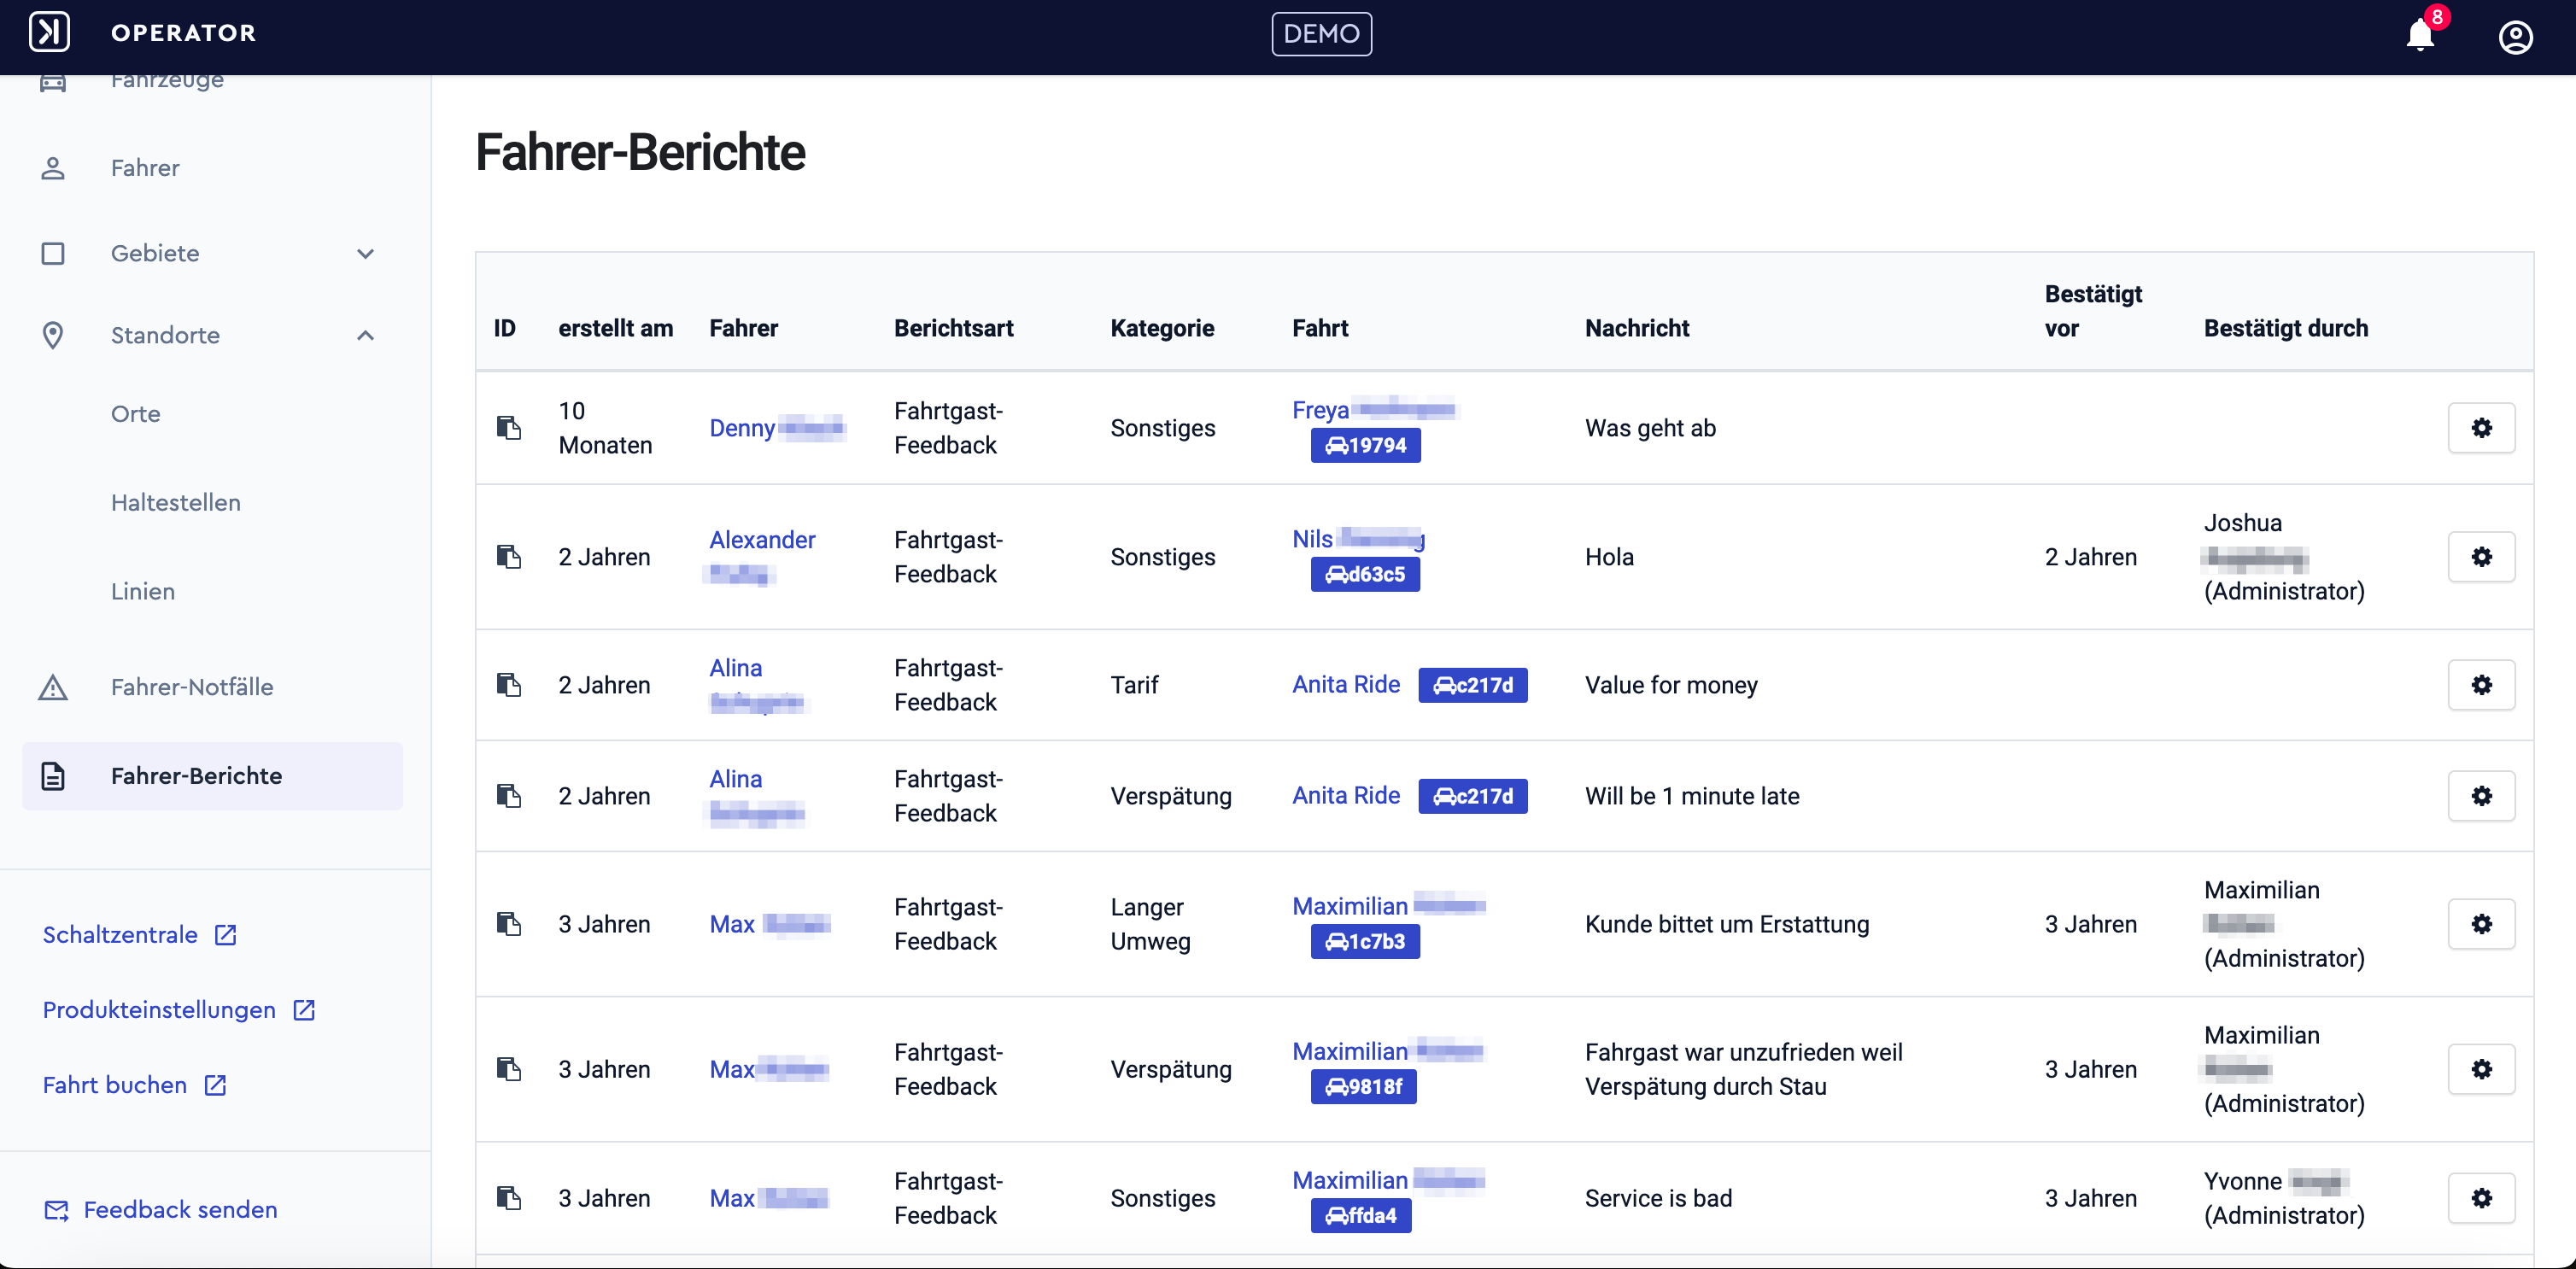The image size is (2576, 1269).
Task: Copy ID of 'Value for money' report
Action: point(509,685)
